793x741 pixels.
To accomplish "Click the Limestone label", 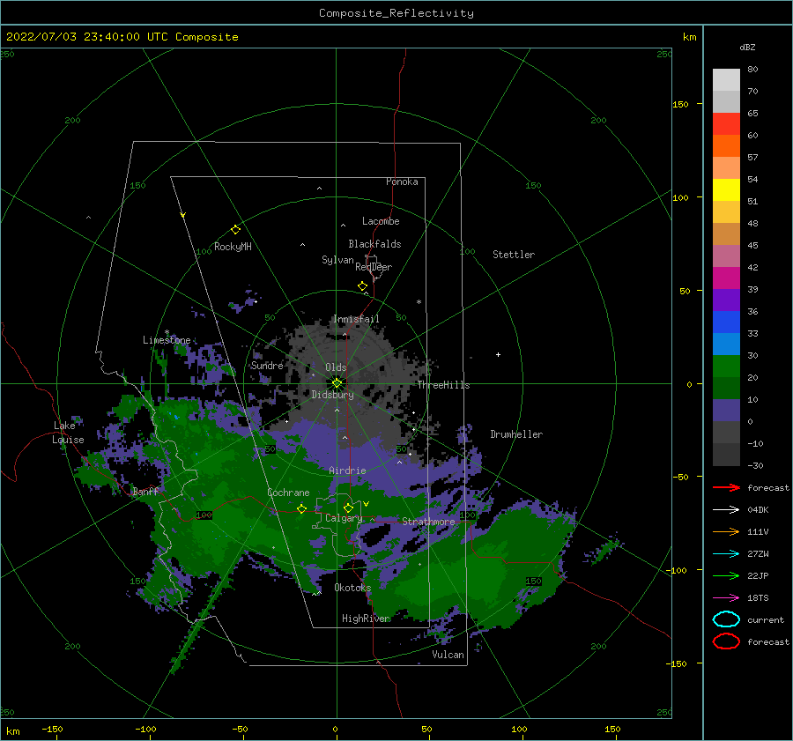I will (167, 340).
